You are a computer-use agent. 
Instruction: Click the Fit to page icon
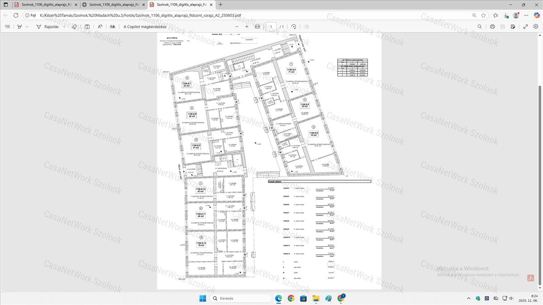point(257,27)
